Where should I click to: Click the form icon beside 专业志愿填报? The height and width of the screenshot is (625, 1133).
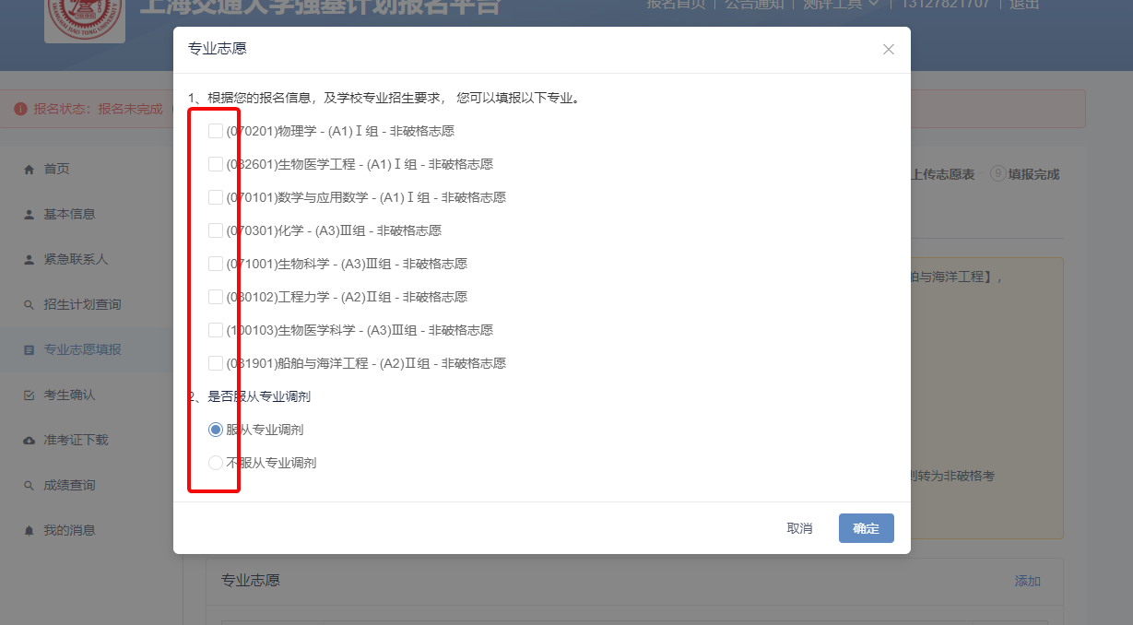tap(29, 349)
